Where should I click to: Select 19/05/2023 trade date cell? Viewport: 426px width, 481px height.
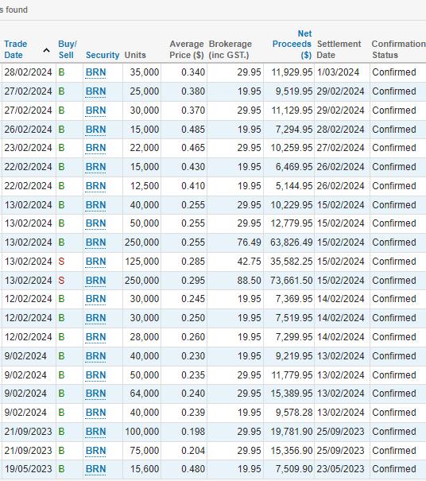point(29,469)
